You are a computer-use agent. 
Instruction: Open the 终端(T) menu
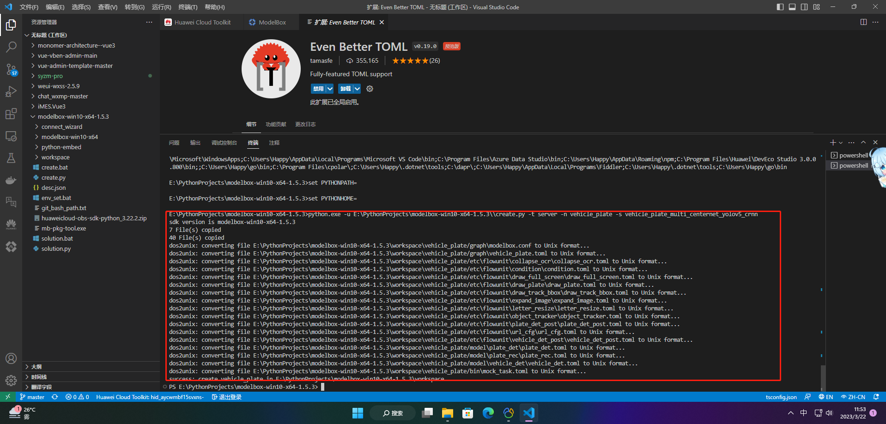click(188, 7)
